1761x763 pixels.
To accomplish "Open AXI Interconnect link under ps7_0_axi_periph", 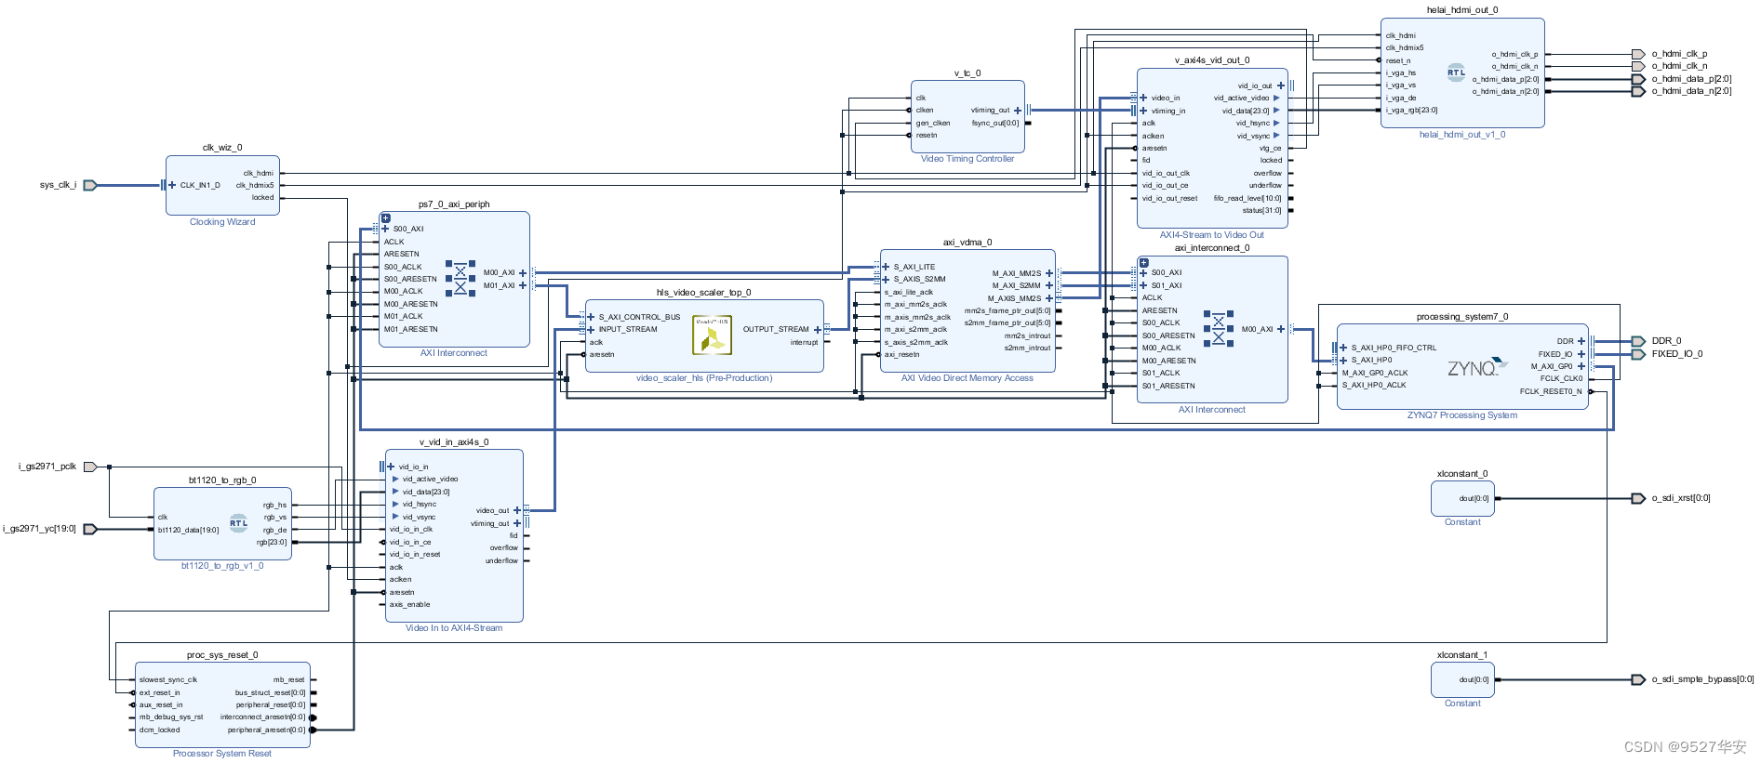I will coord(454,353).
